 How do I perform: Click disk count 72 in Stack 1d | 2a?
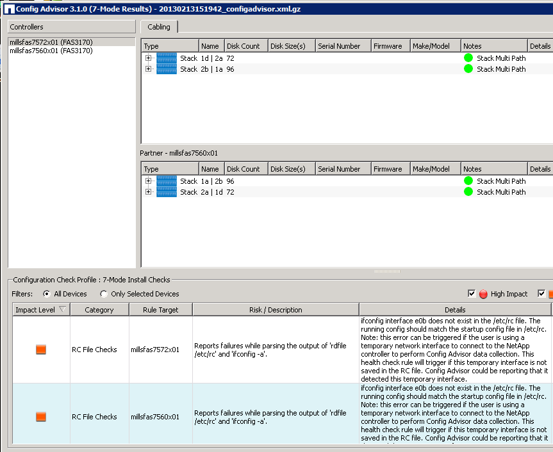point(230,58)
